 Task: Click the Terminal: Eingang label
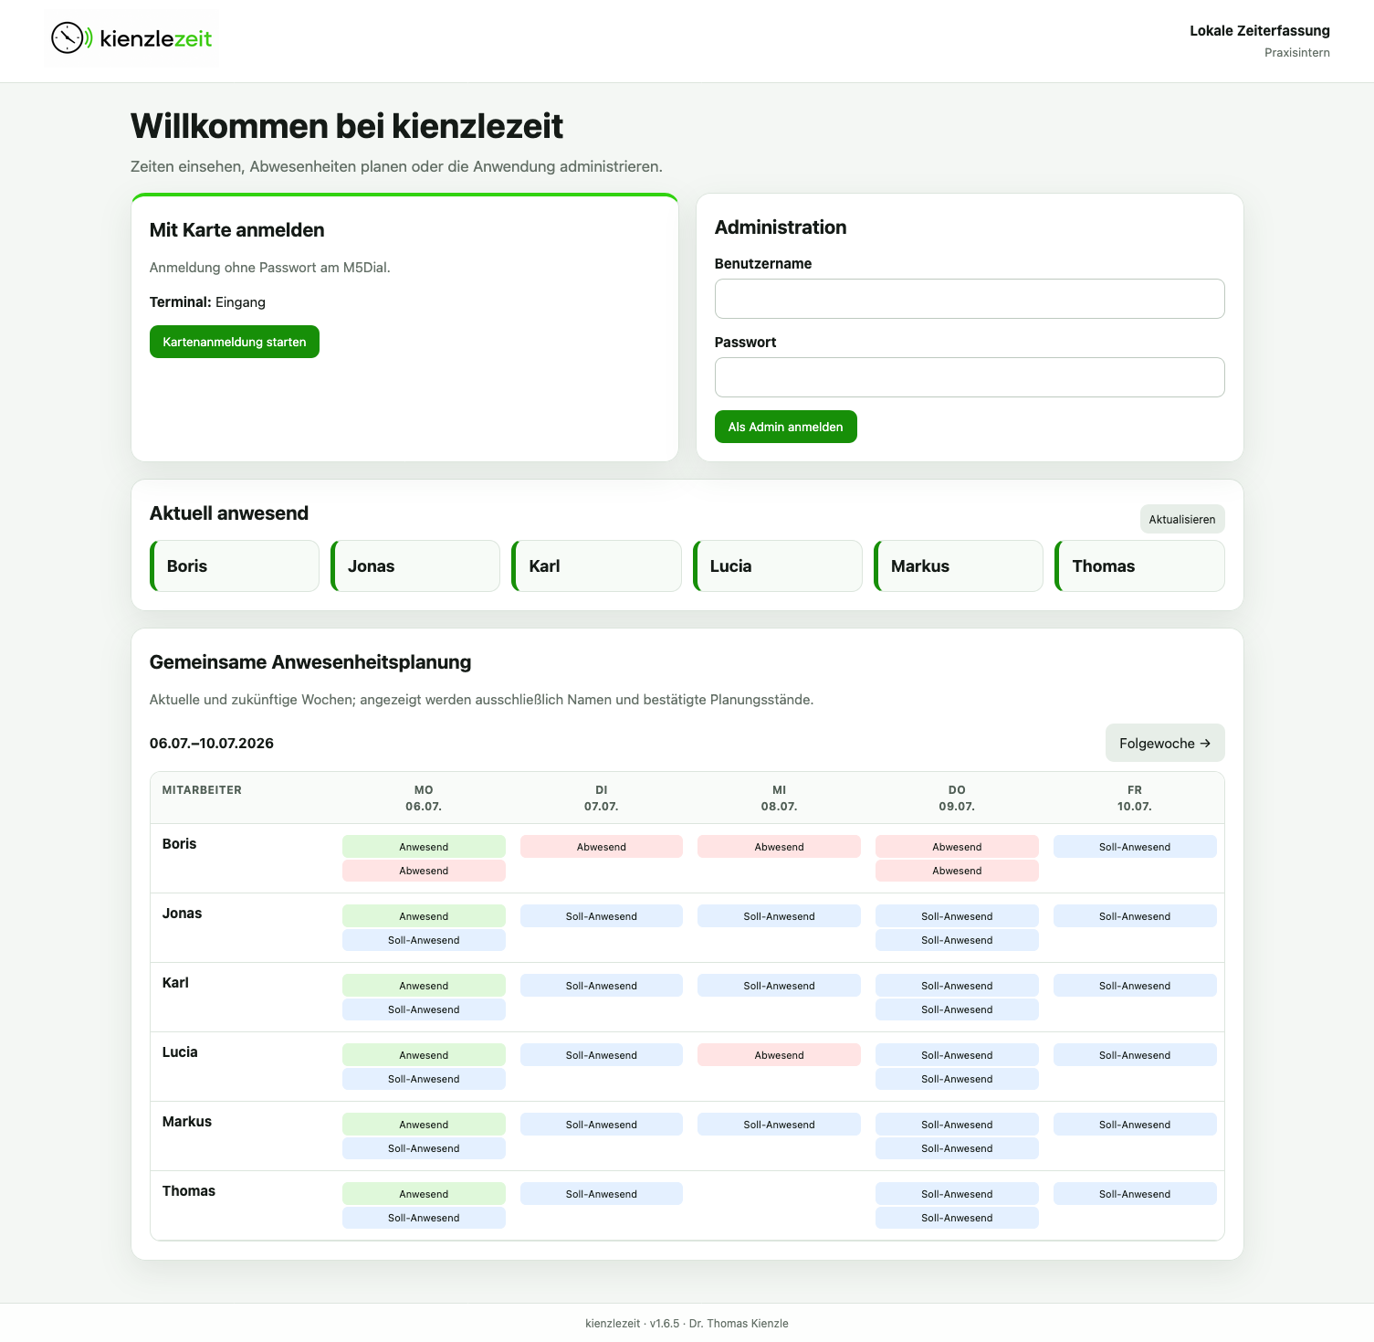tap(207, 302)
